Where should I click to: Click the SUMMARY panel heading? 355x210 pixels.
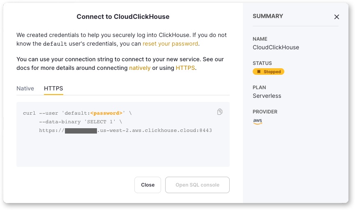pyautogui.click(x=268, y=16)
